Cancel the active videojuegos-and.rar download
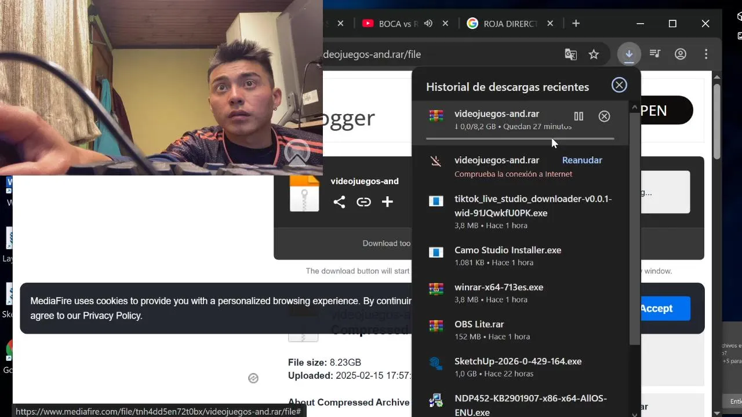 click(x=604, y=116)
